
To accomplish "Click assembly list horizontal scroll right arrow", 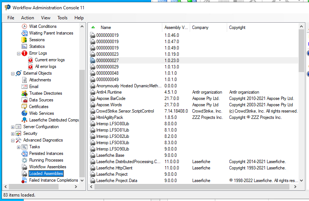I will pos(295,187).
